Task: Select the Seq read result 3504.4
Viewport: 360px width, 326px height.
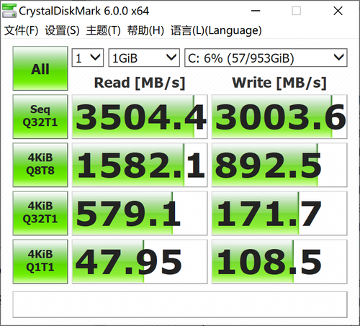Action: 140,117
